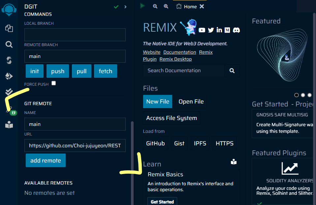
Task: Focus the Remote Branch input field
Action: pos(75,56)
